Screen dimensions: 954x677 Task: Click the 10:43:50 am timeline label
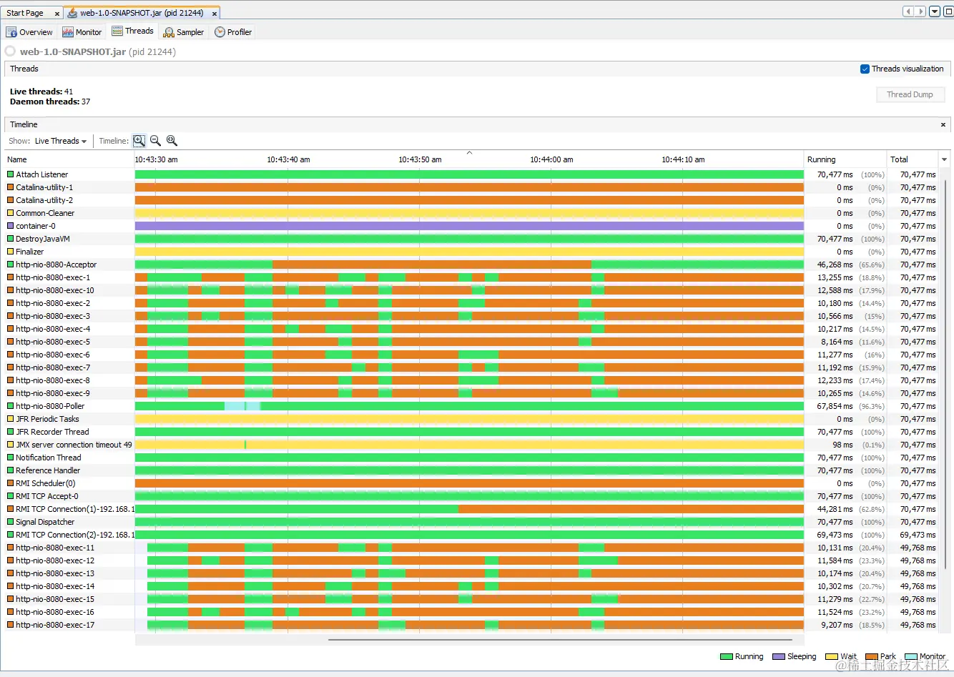(x=420, y=159)
